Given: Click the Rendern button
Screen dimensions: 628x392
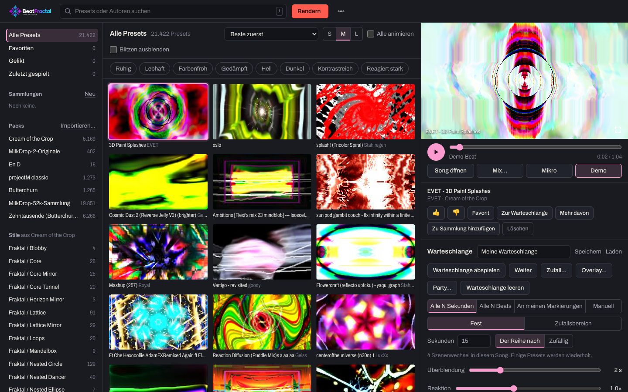Looking at the screenshot, I should click(309, 11).
